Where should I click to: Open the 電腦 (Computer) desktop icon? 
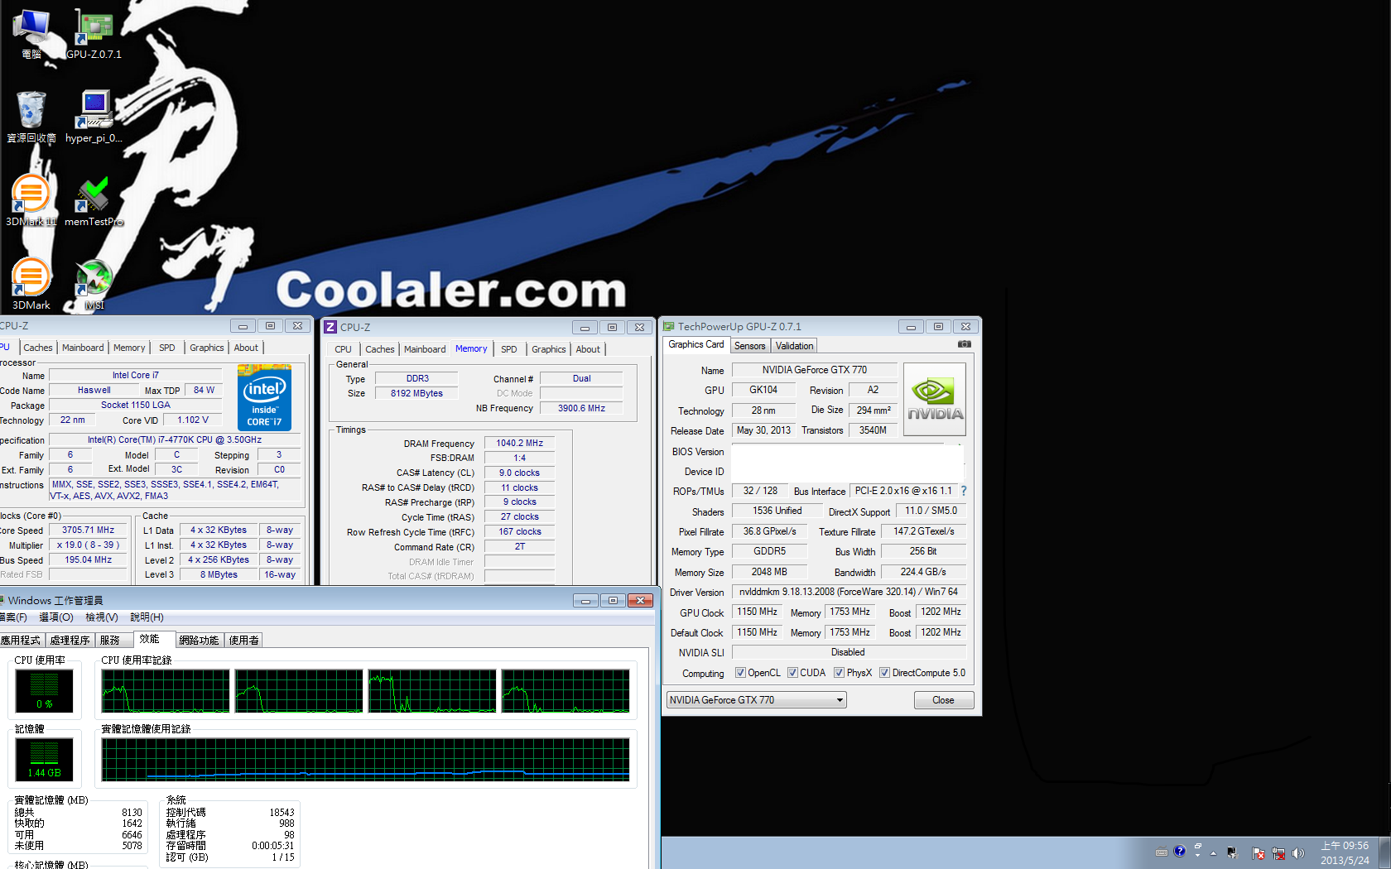(31, 35)
